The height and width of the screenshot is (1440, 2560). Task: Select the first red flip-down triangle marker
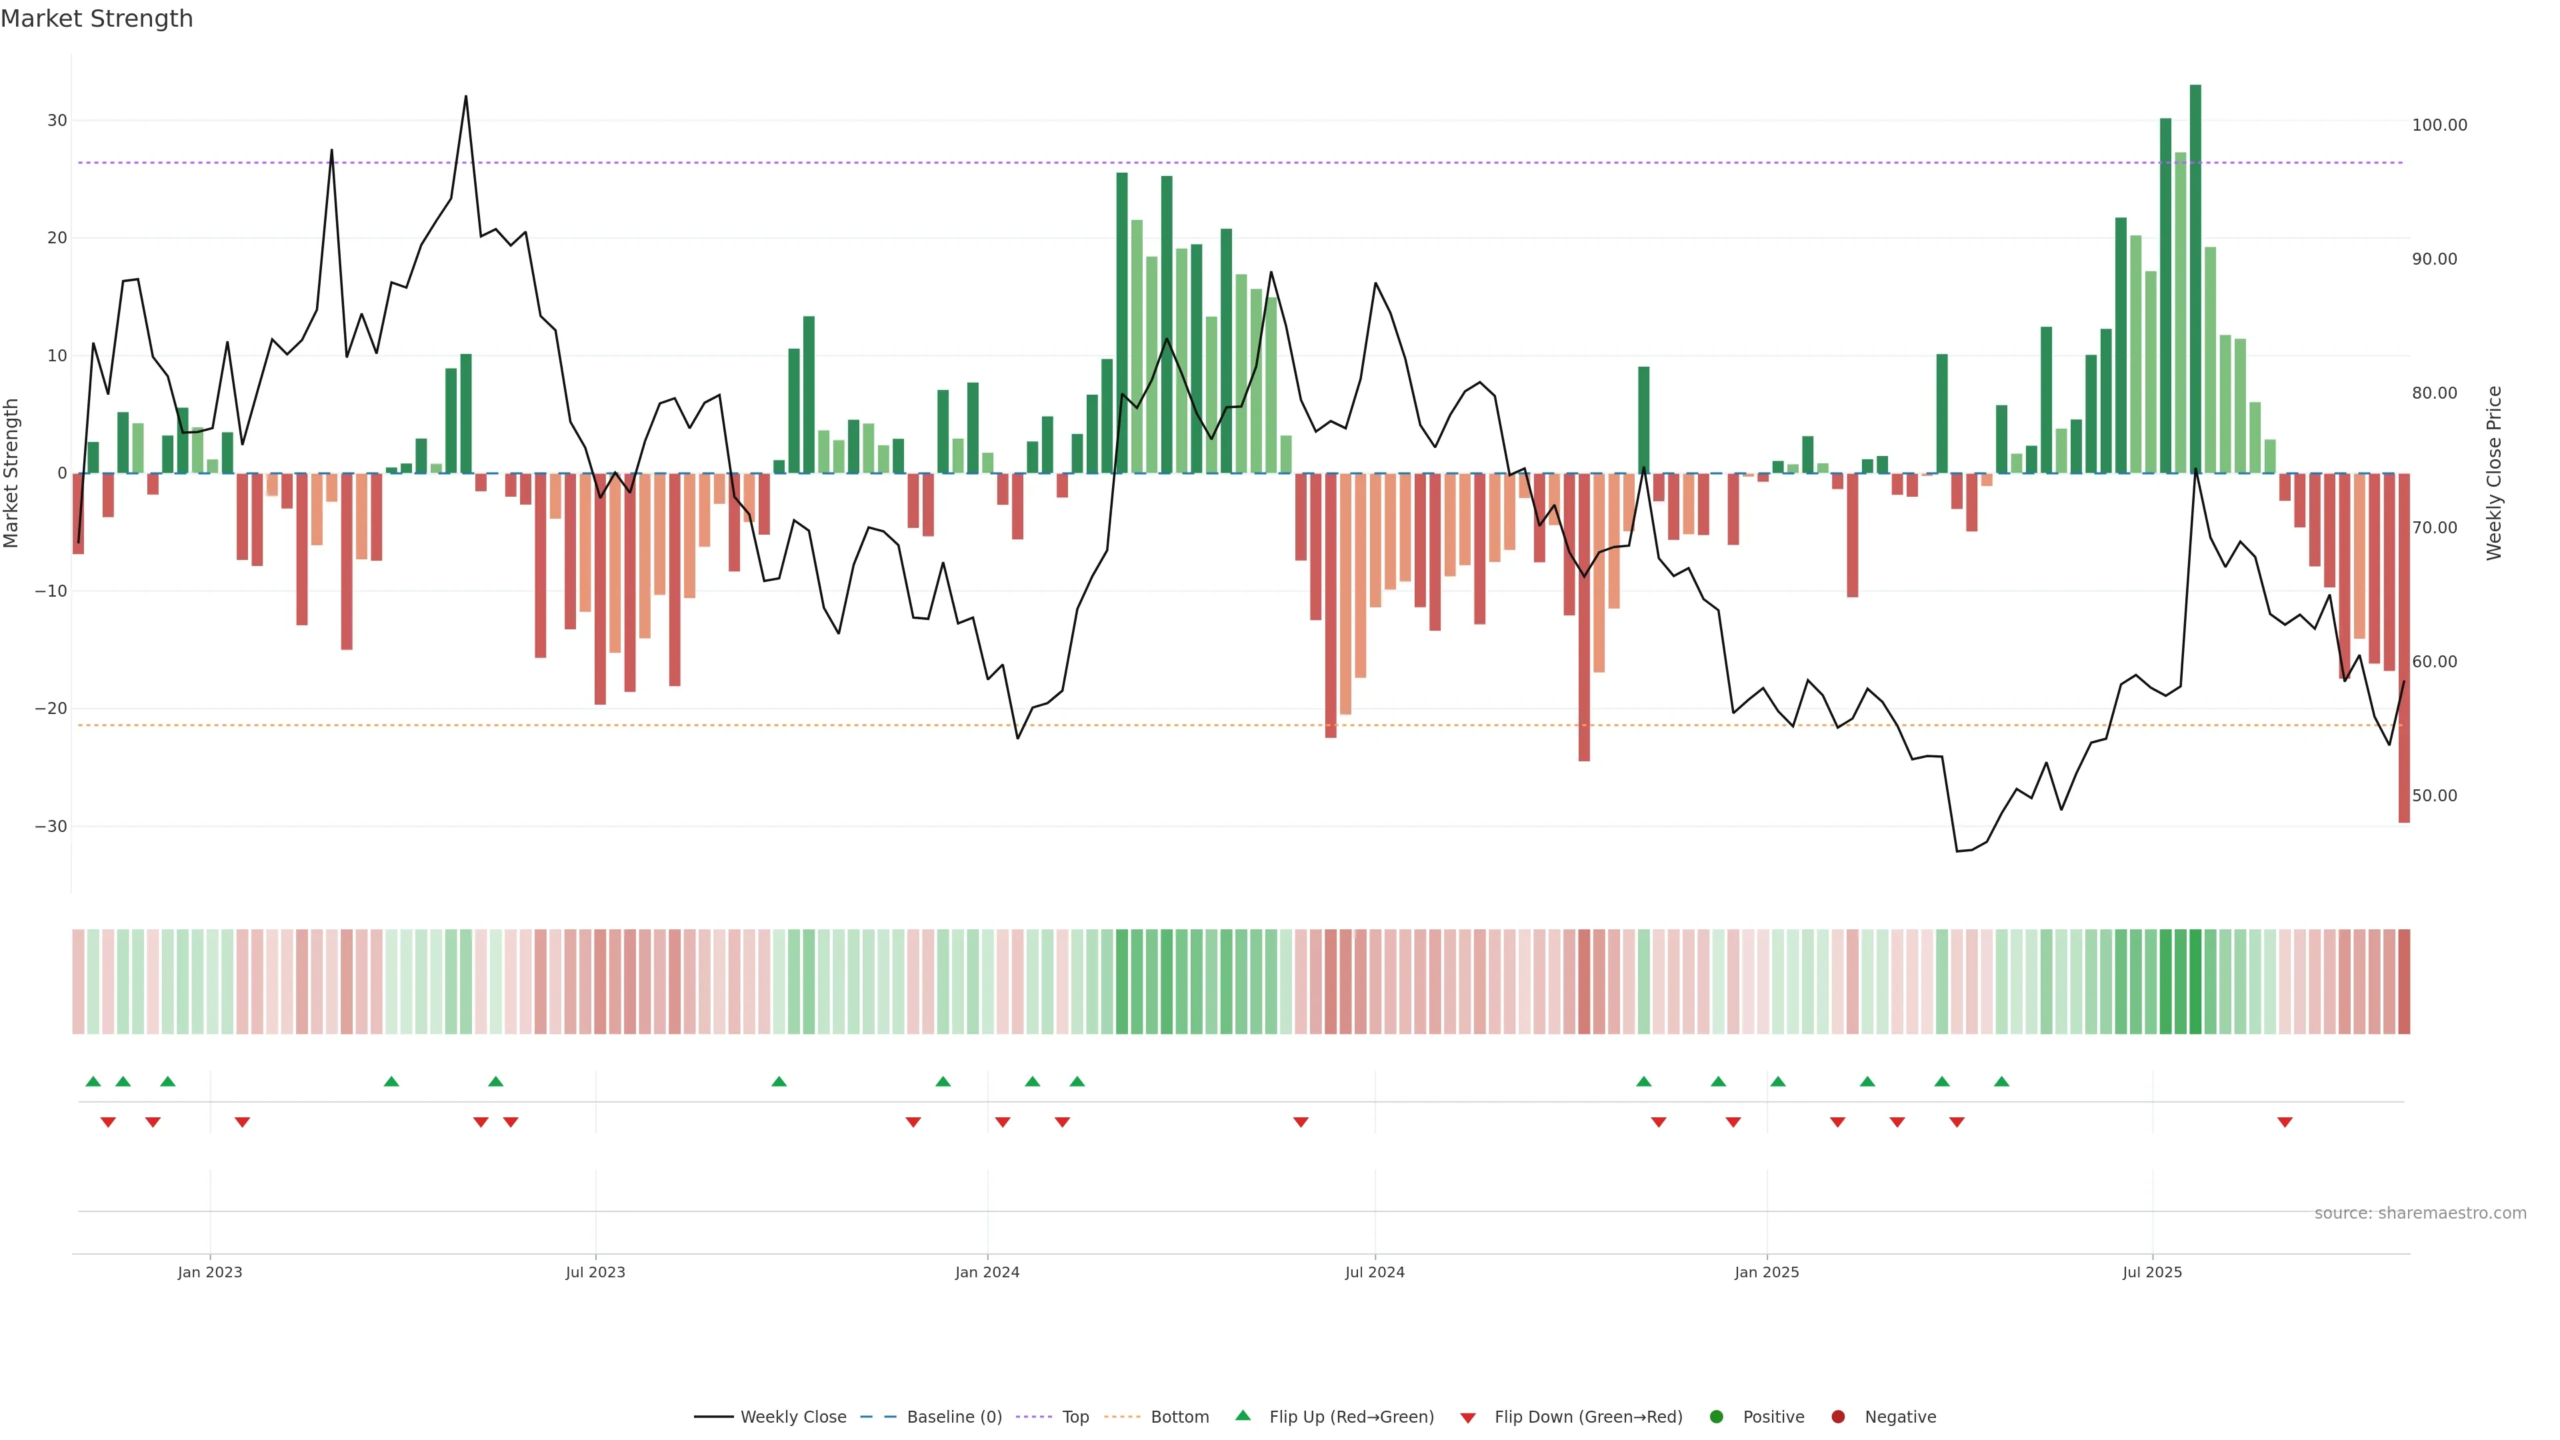coord(108,1122)
